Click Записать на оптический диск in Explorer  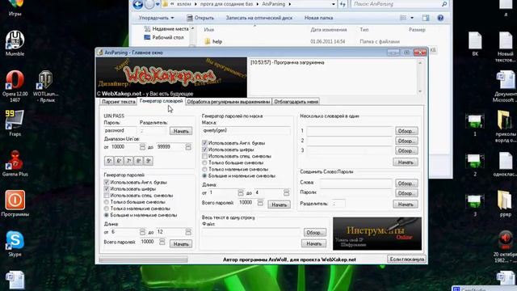(258, 18)
